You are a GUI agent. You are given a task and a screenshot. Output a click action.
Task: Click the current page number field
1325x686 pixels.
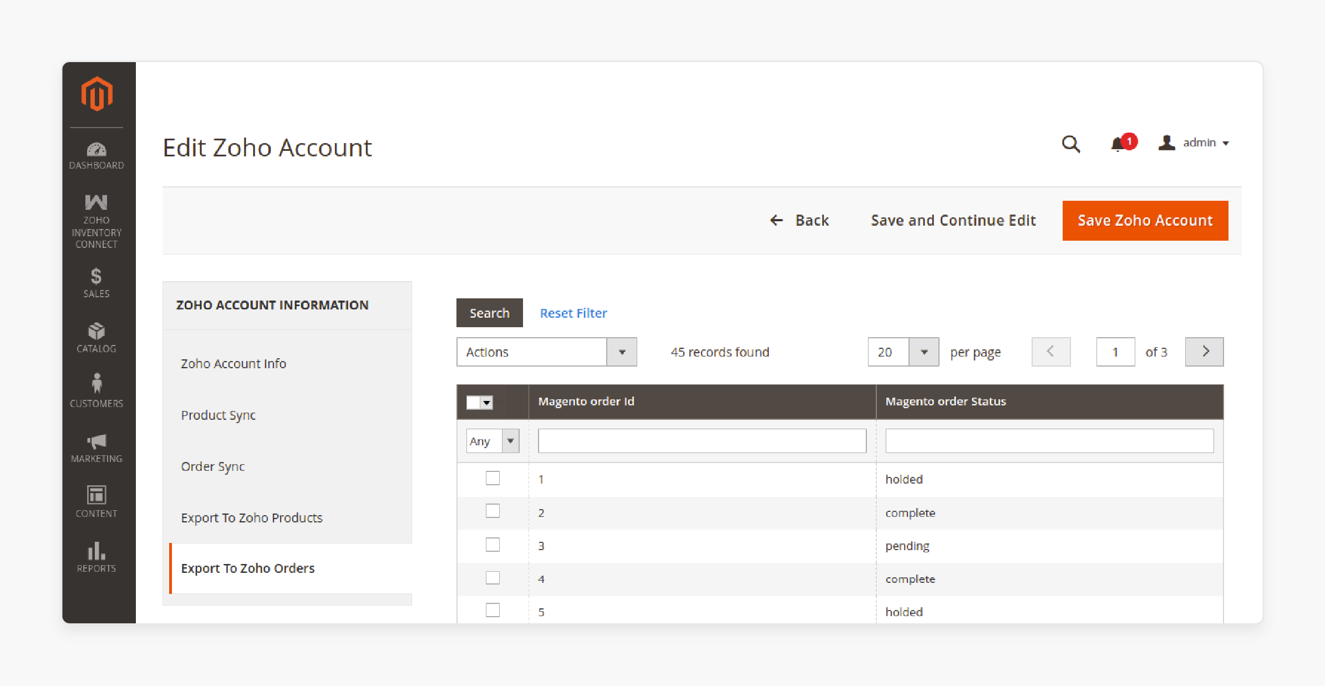(1115, 352)
